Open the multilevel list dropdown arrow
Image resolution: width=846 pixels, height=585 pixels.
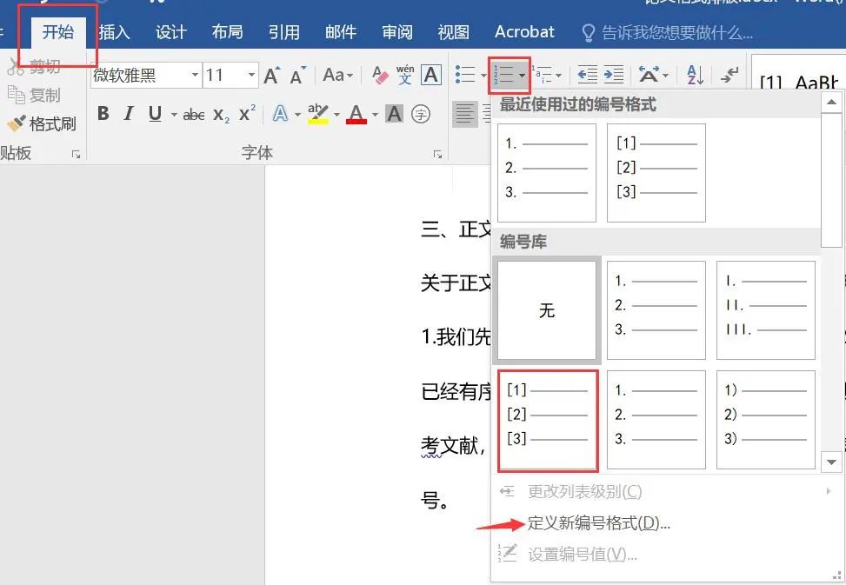(558, 76)
